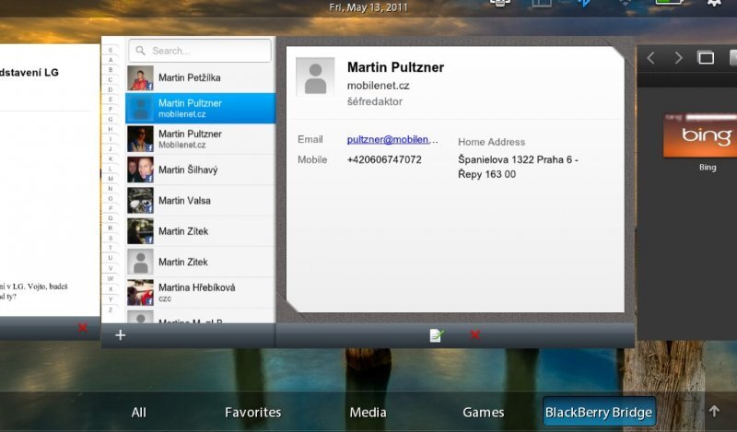Open Martina Hřebíková czc contact
This screenshot has width=737, height=432.
pos(200,292)
